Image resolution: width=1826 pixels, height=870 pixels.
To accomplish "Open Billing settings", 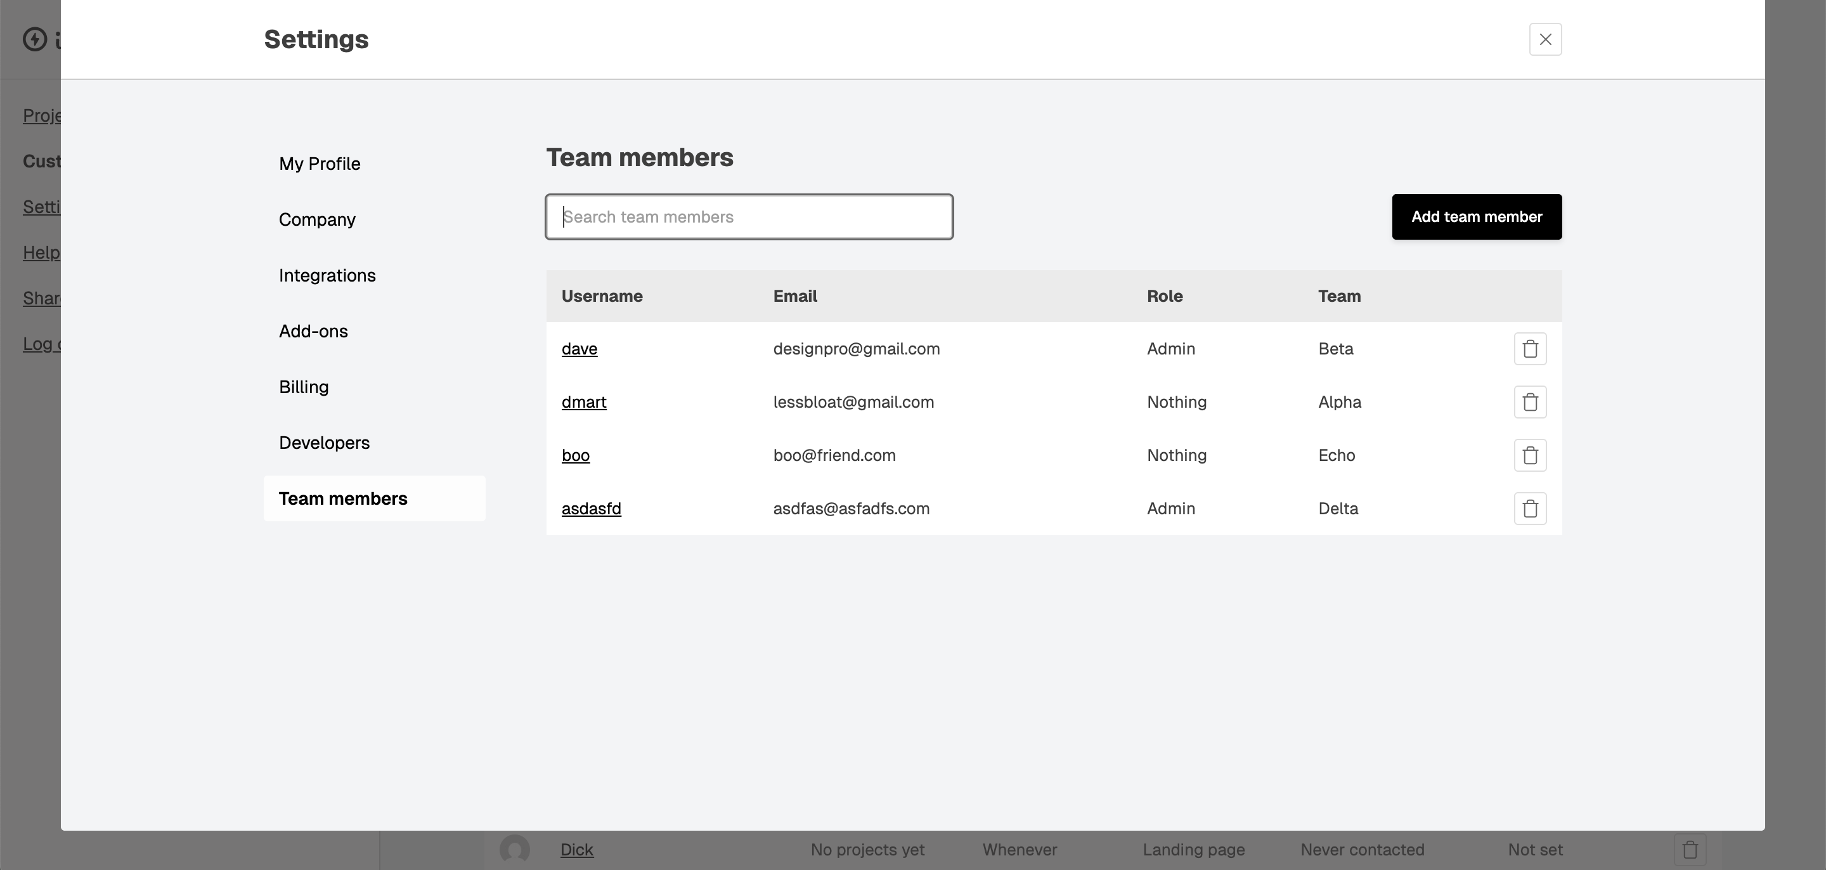I will coord(304,387).
